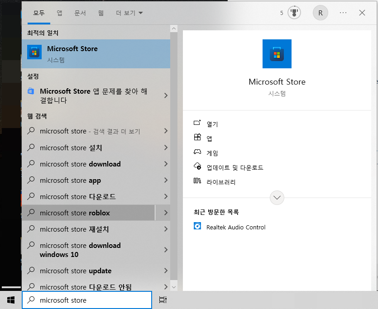Click the 'microsoft store' search input field
The image size is (378, 309).
pyautogui.click(x=87, y=300)
